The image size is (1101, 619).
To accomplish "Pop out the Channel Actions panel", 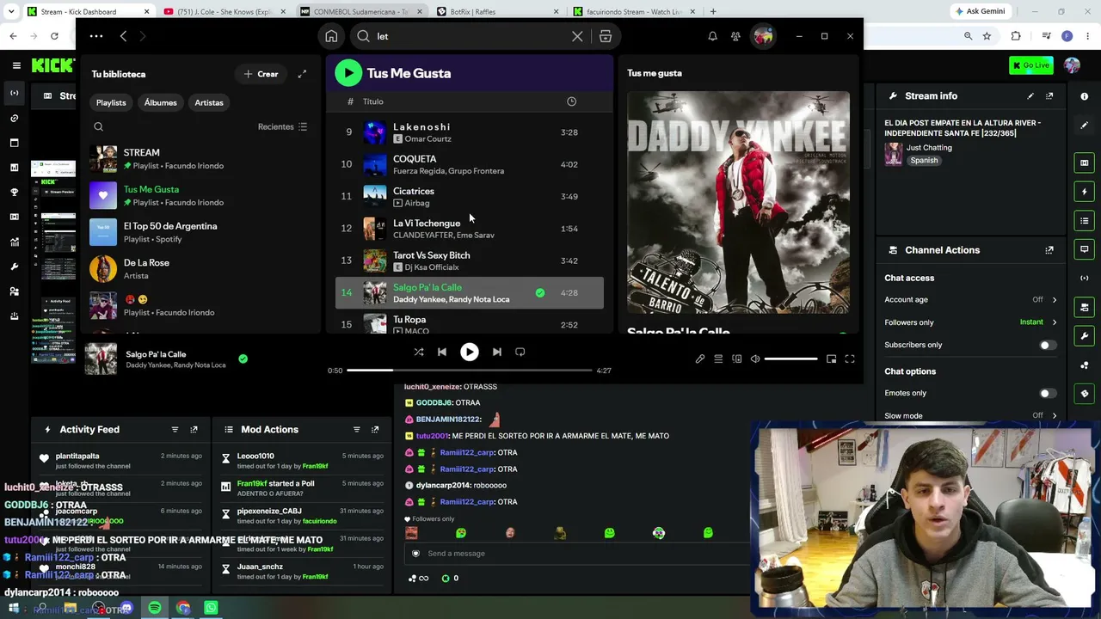I will coord(1049,250).
